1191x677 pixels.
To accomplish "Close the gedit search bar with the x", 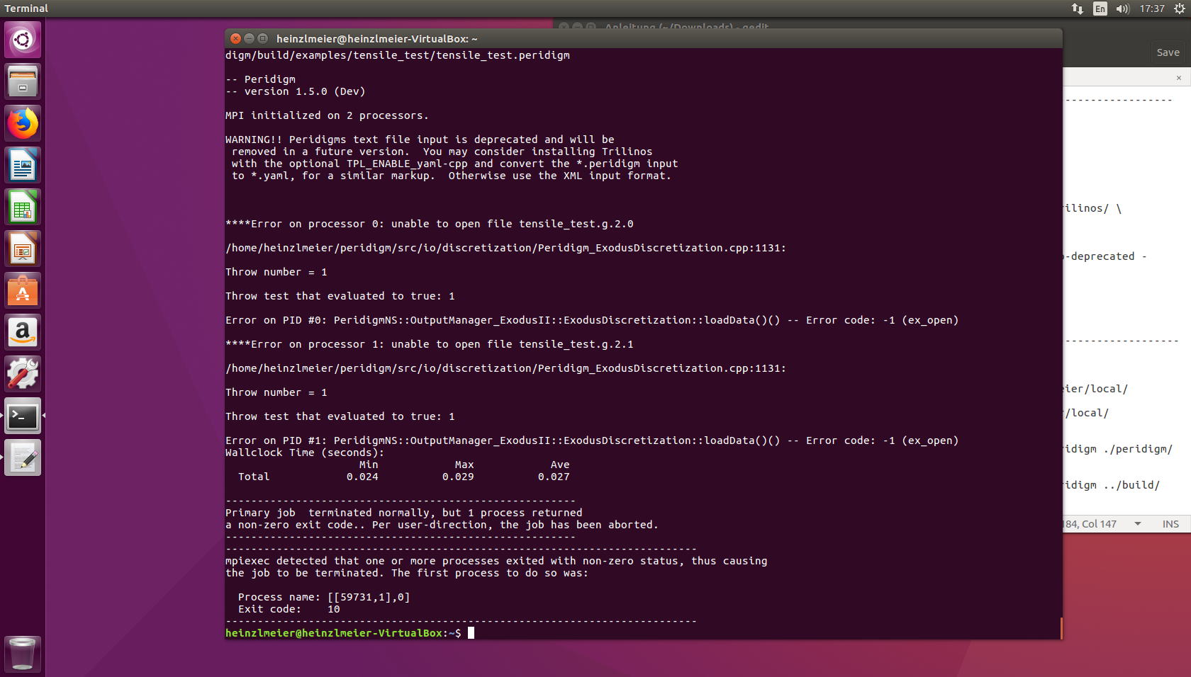I will click(1179, 77).
